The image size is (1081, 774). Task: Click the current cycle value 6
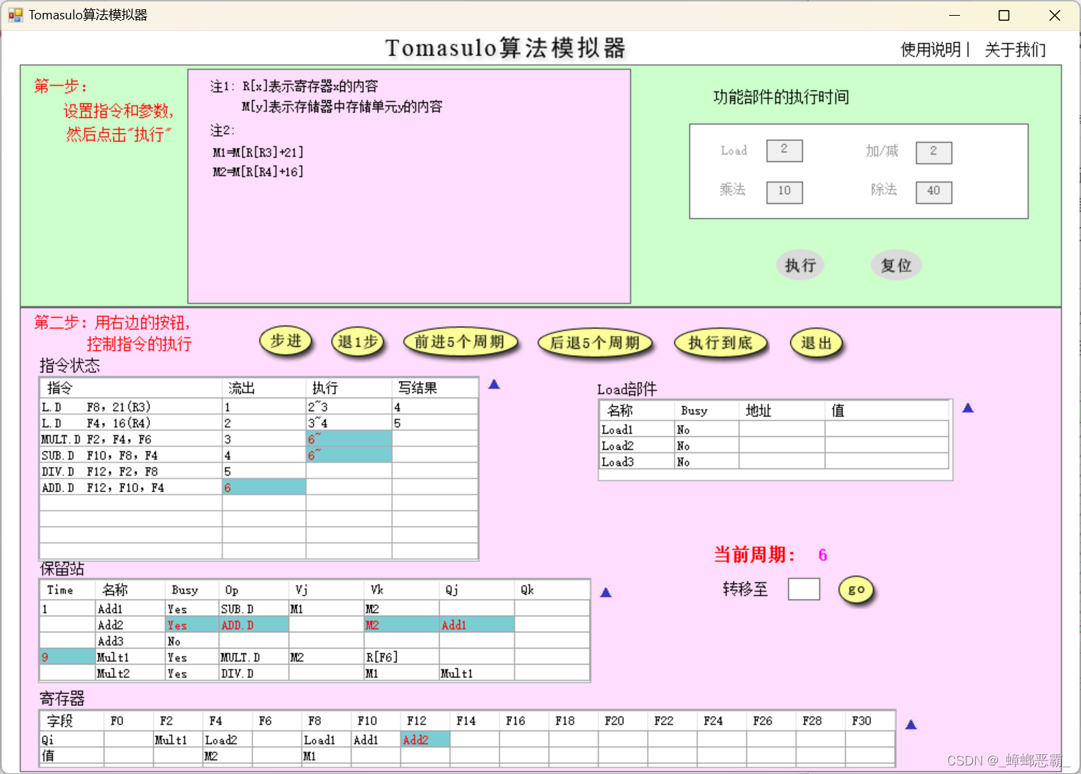822,555
